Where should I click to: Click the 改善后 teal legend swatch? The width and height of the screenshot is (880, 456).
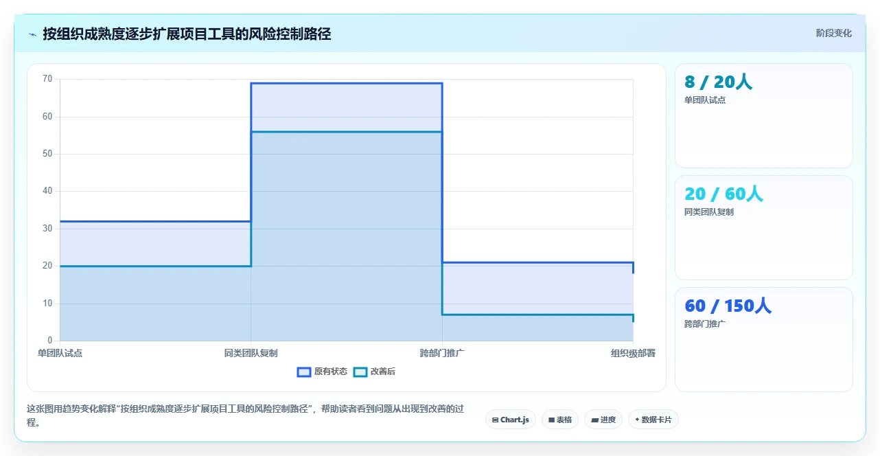(x=360, y=372)
